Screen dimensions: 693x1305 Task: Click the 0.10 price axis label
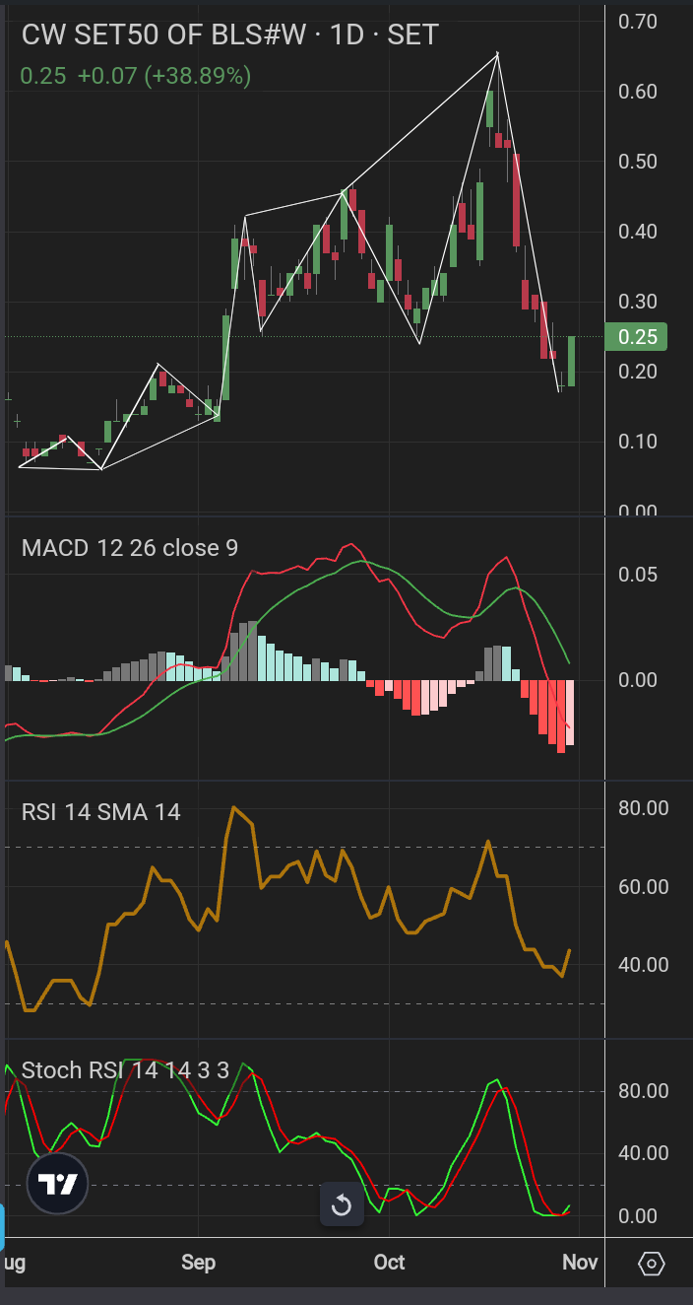(x=637, y=442)
